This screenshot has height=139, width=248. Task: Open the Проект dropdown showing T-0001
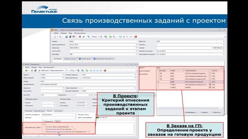[x=63, y=75]
